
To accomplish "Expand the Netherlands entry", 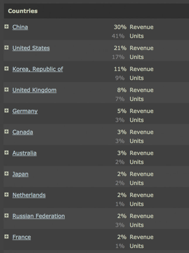I will tap(6, 195).
